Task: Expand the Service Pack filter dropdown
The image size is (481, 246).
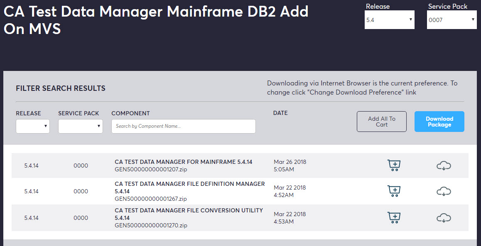Action: (80, 126)
